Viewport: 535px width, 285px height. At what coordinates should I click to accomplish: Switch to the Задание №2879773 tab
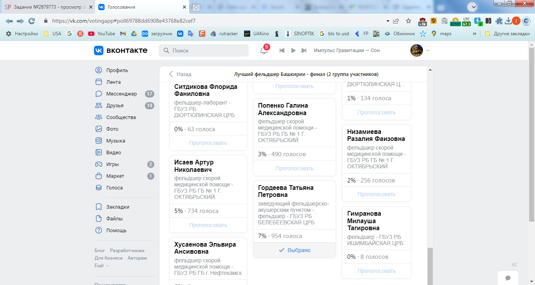pos(48,7)
